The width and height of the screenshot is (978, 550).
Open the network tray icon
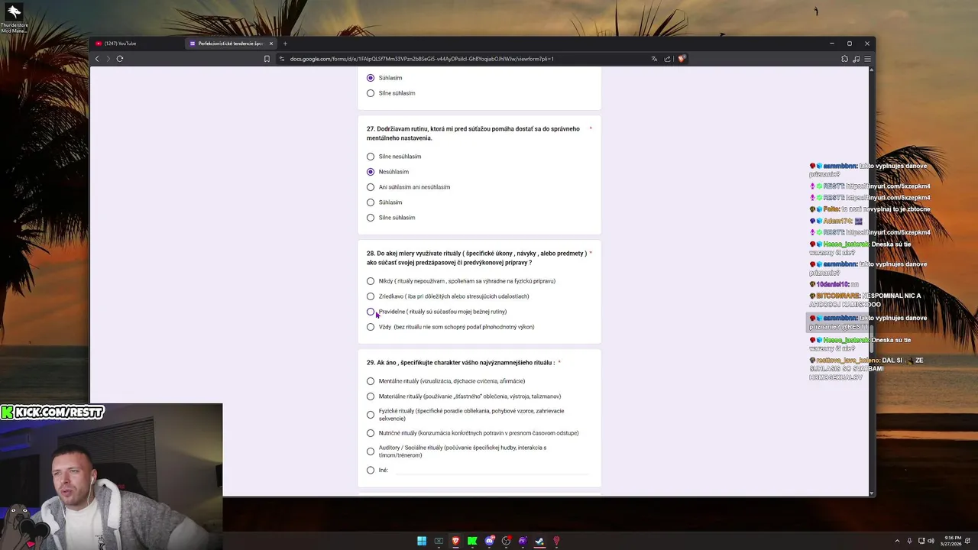click(x=920, y=541)
